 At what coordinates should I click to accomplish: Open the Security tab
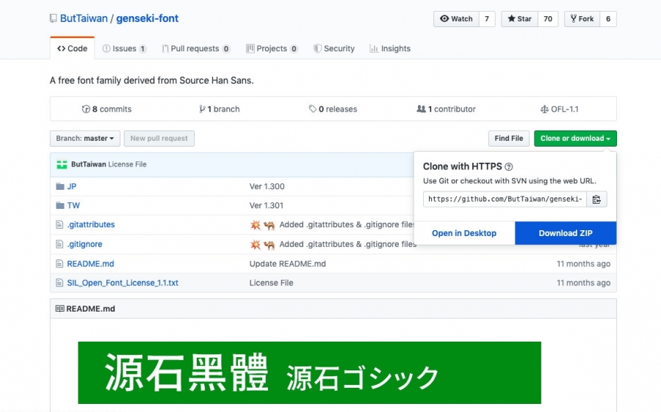(334, 48)
